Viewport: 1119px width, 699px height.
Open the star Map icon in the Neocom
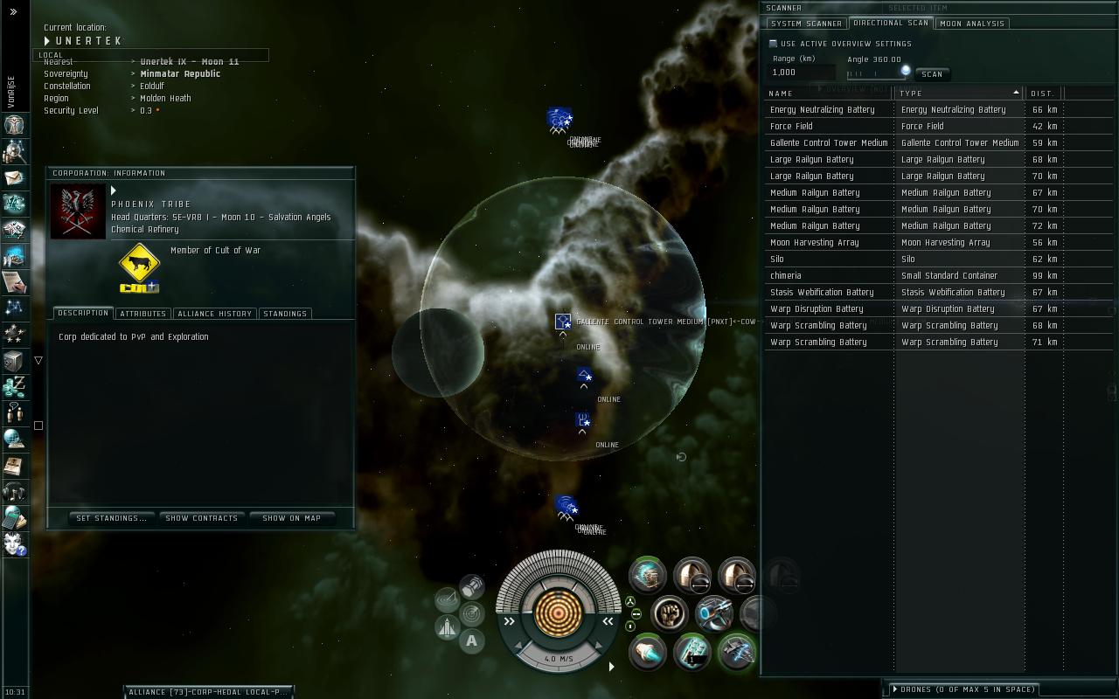tap(14, 308)
